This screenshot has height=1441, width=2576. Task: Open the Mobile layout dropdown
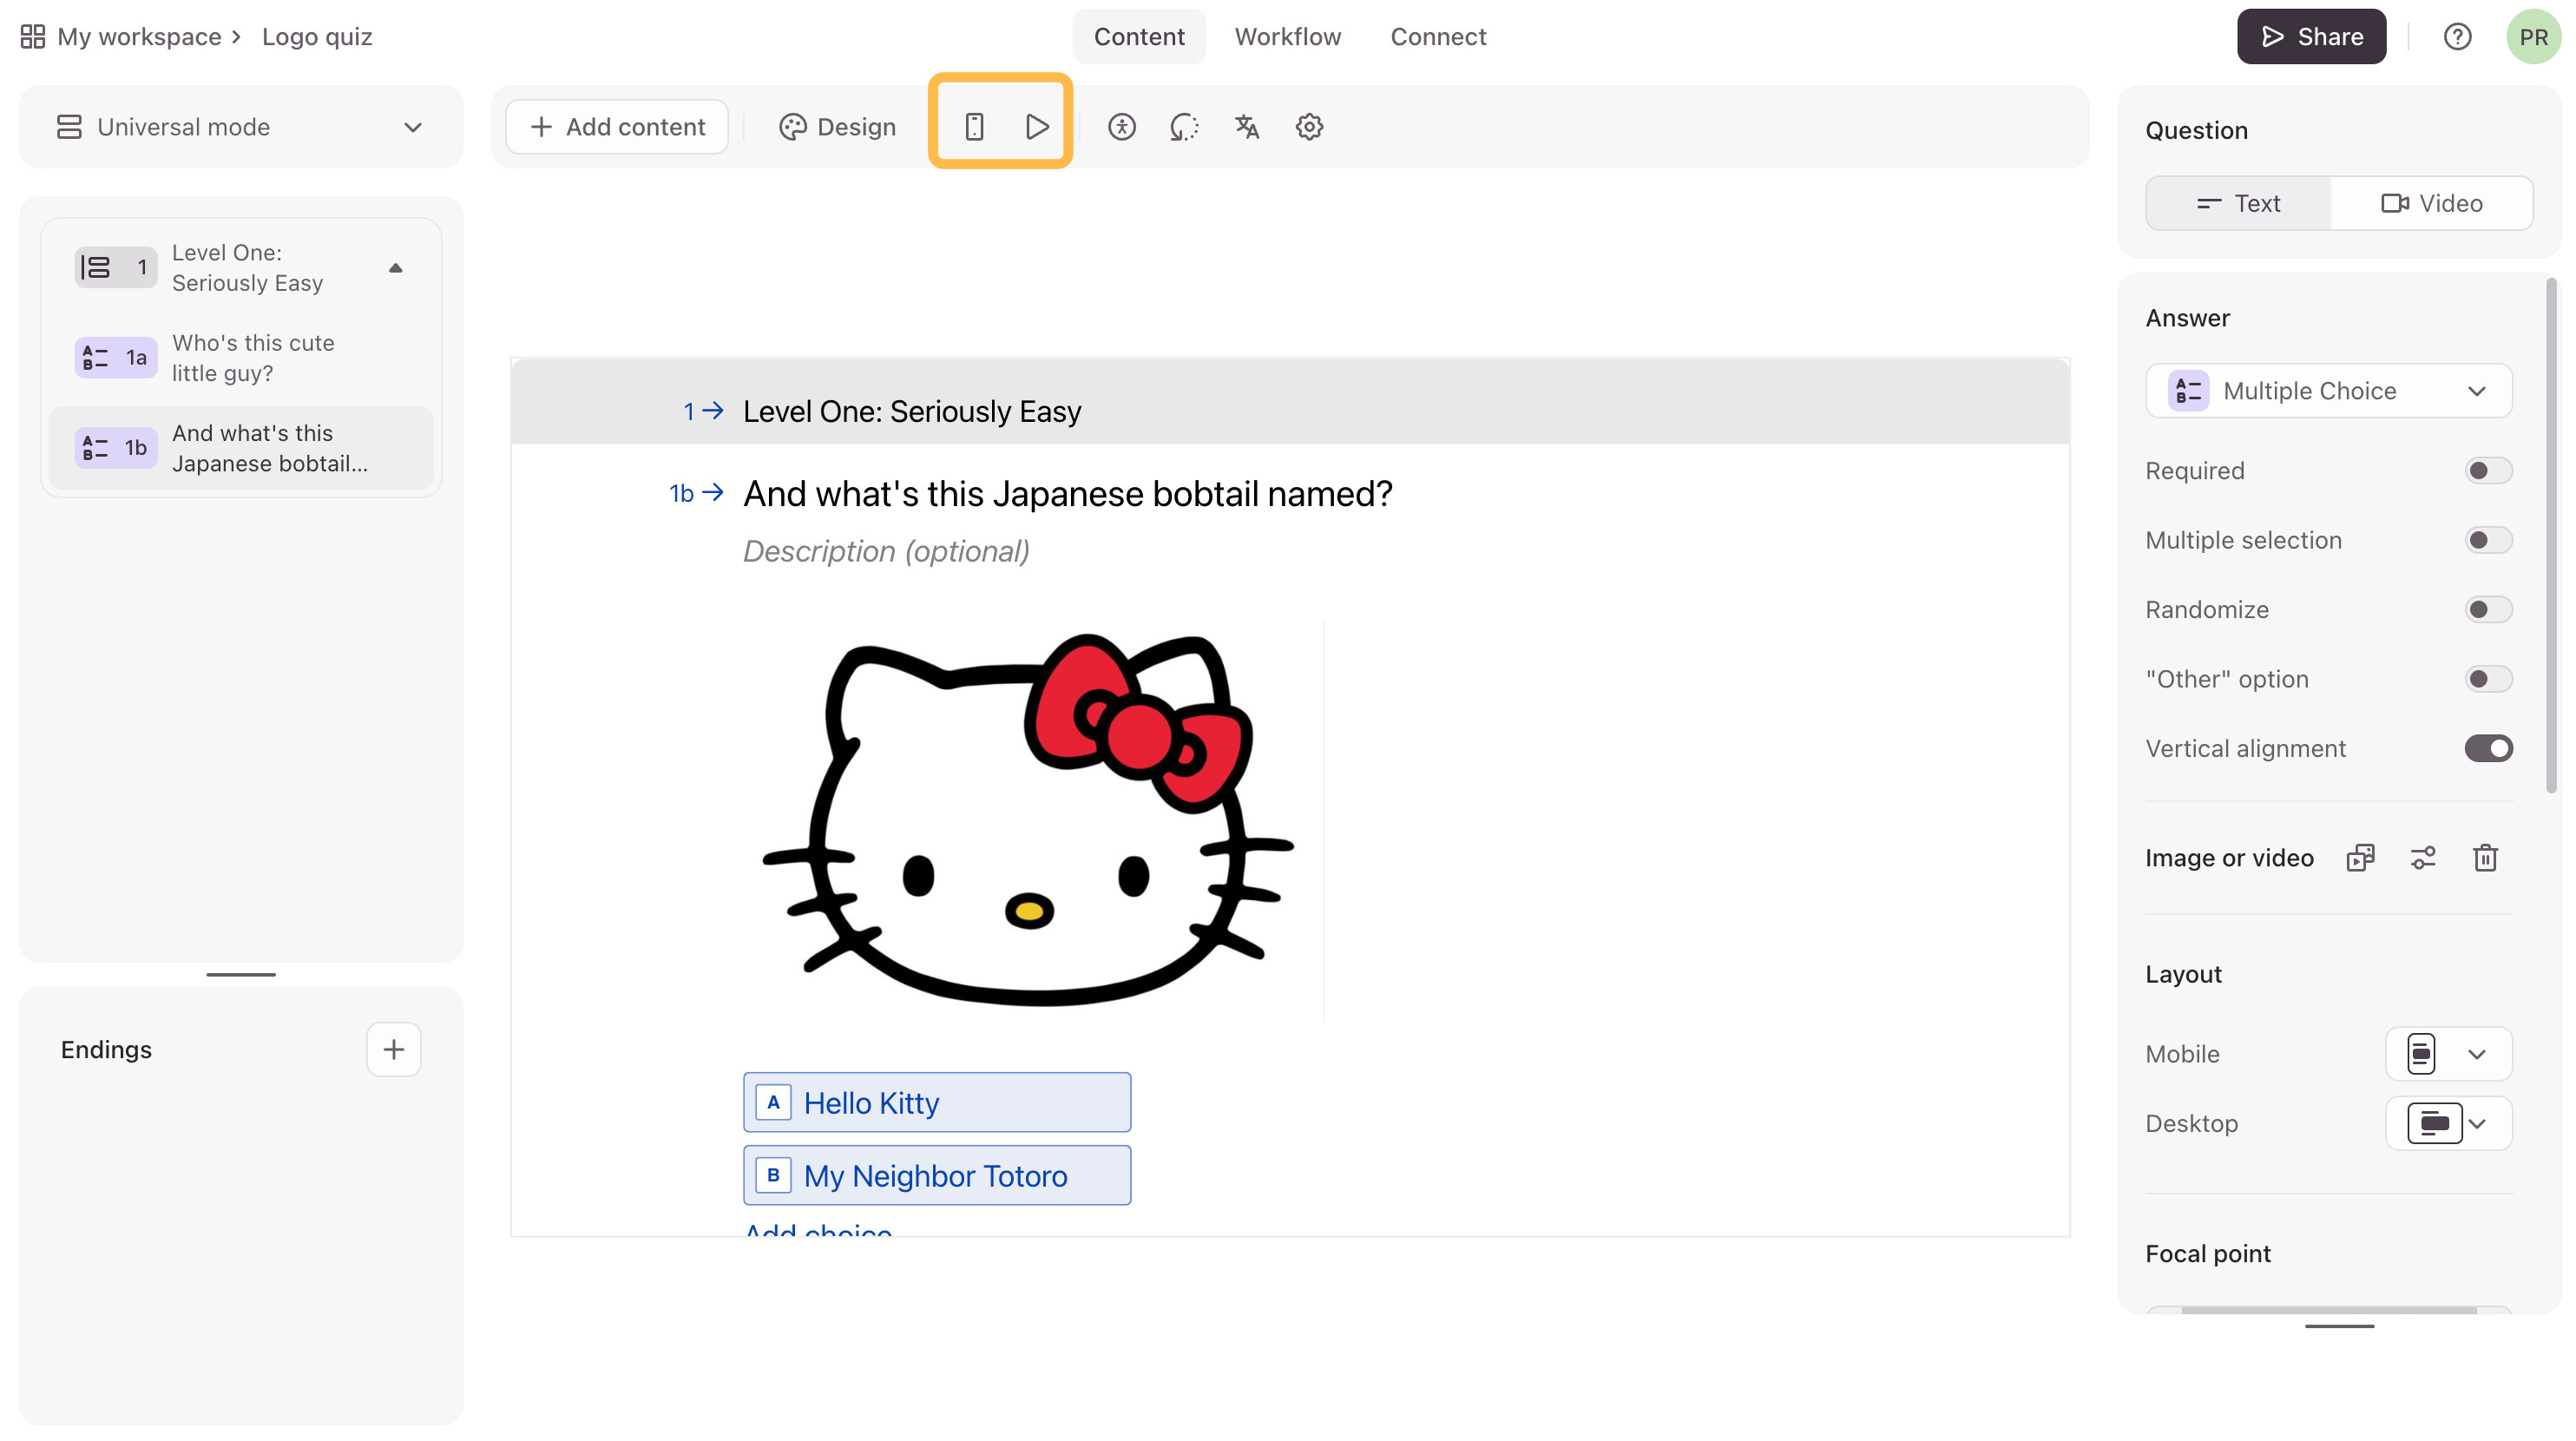[x=2448, y=1054]
